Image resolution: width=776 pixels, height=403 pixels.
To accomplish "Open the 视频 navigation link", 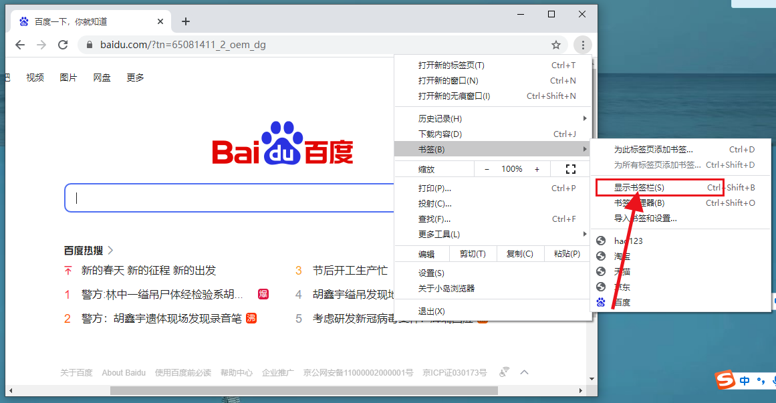I will pyautogui.click(x=35, y=78).
